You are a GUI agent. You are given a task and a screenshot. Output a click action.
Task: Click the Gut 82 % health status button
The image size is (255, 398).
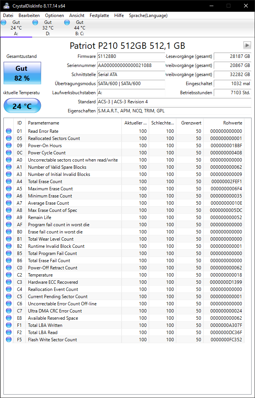point(22,73)
